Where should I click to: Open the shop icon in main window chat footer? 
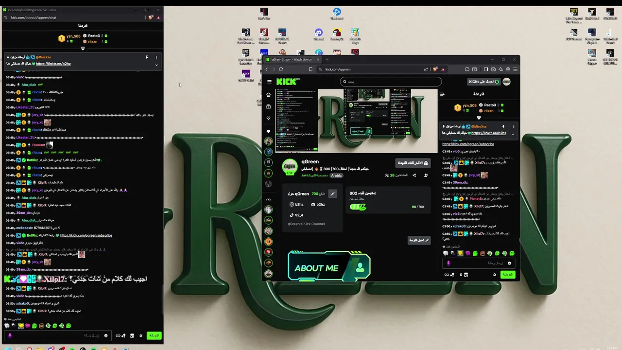point(466,275)
